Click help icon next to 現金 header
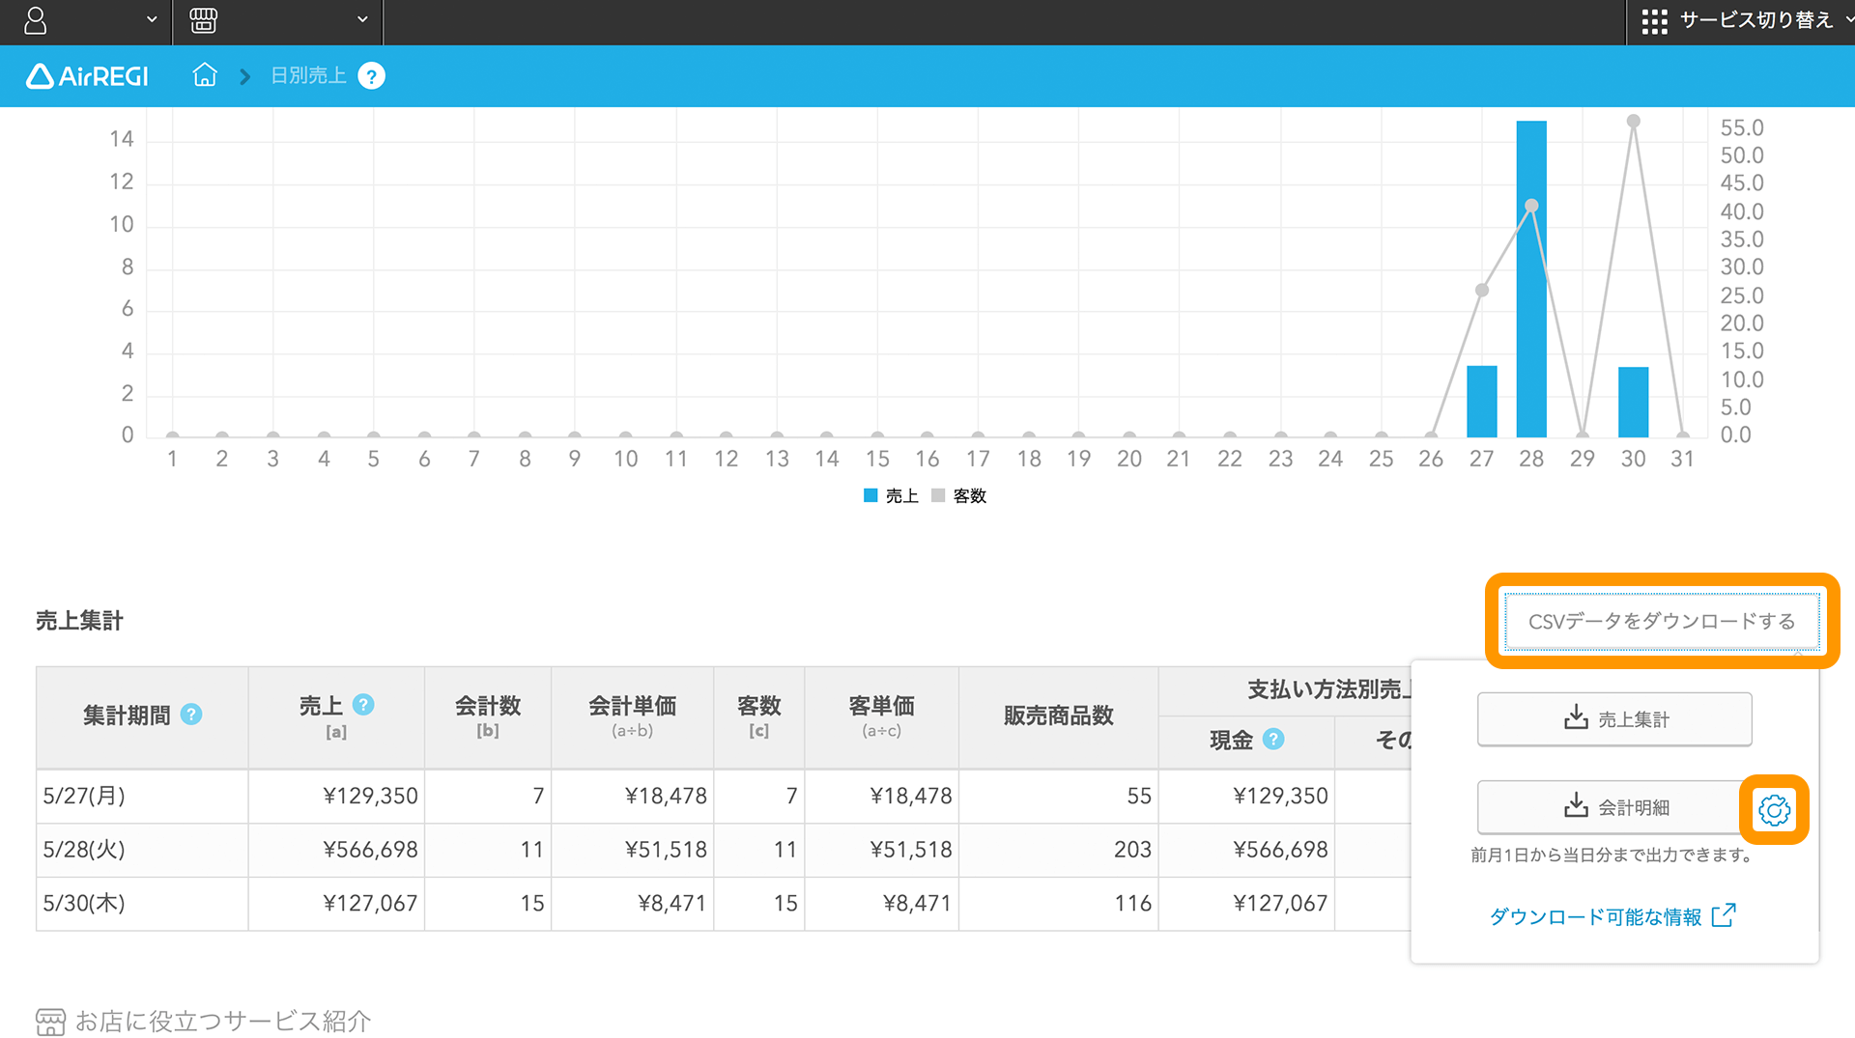Screen dimensions: 1855x1038 pyautogui.click(x=1273, y=739)
